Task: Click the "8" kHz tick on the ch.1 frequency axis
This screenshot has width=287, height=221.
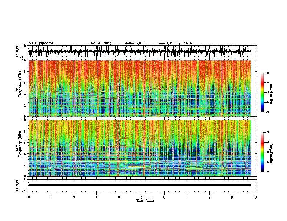Action: tap(25, 71)
